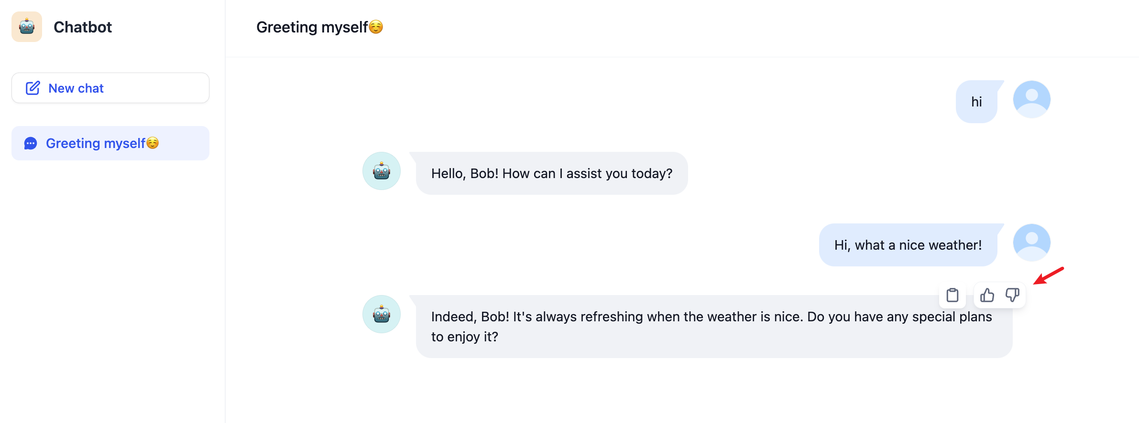Dislike the response with thumbs down

tap(1012, 295)
